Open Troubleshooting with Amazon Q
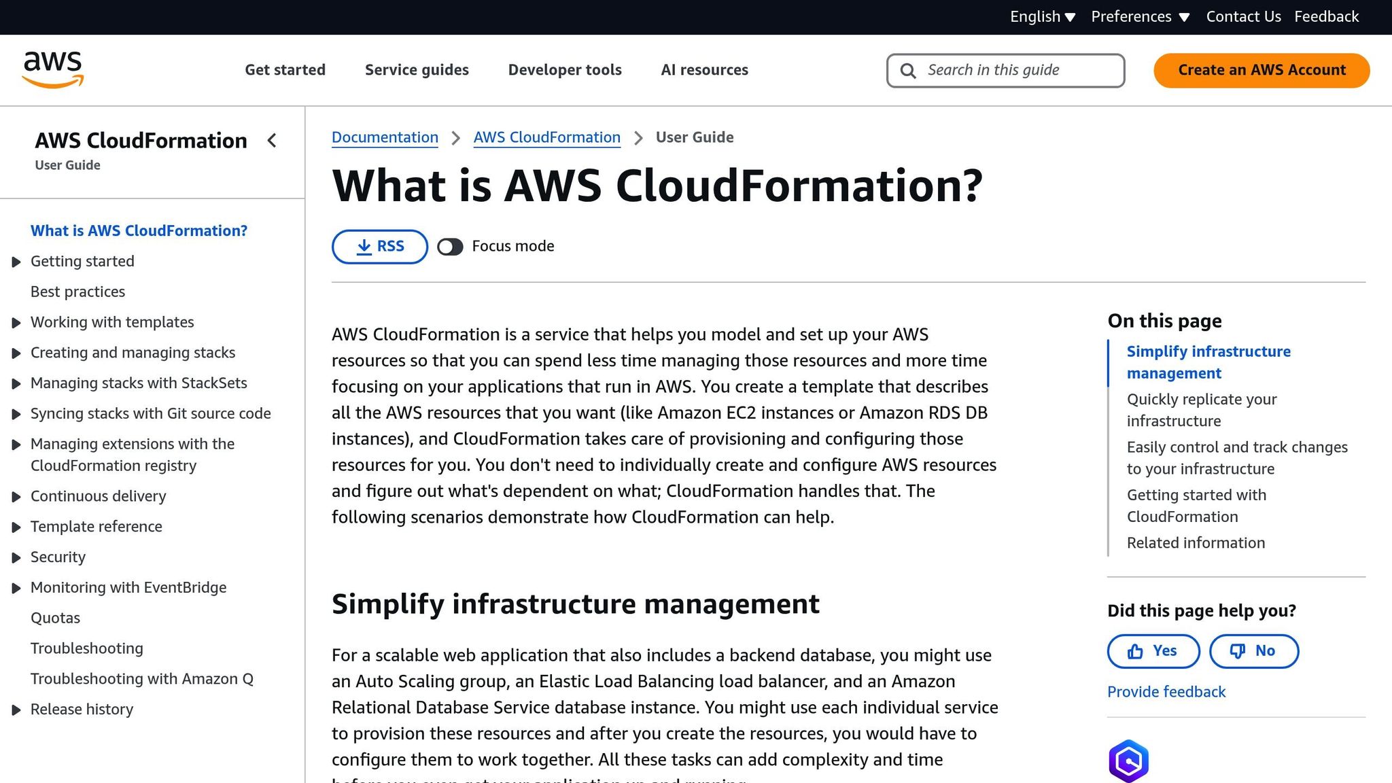 (141, 680)
